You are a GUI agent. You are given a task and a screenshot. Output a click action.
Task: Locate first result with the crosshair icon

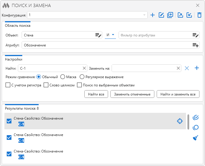tap(180, 121)
